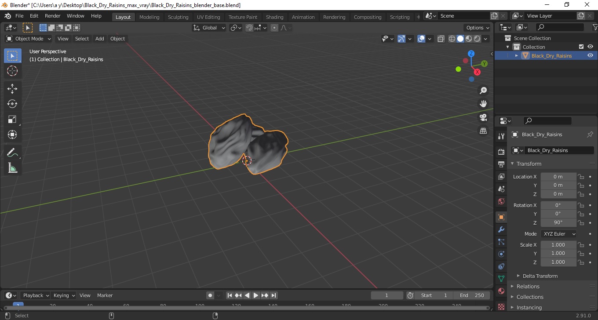Image resolution: width=598 pixels, height=320 pixels.
Task: Click current frame number field
Action: (387, 295)
